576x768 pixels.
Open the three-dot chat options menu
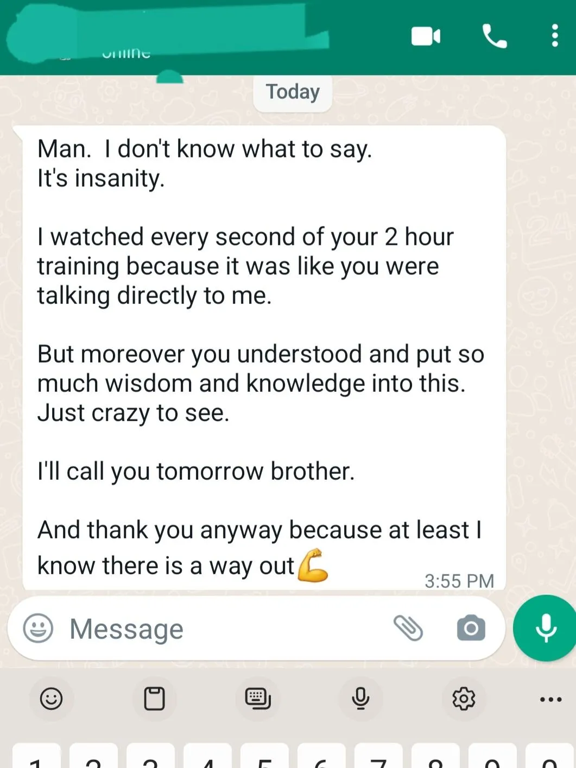coord(554,36)
